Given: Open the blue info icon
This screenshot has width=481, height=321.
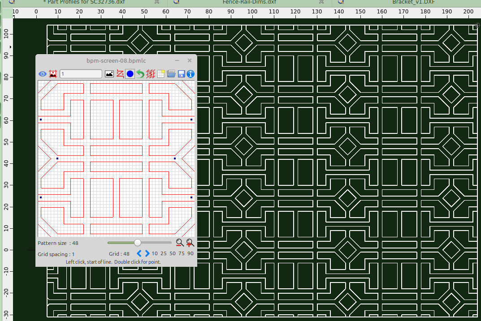Looking at the screenshot, I should (191, 74).
